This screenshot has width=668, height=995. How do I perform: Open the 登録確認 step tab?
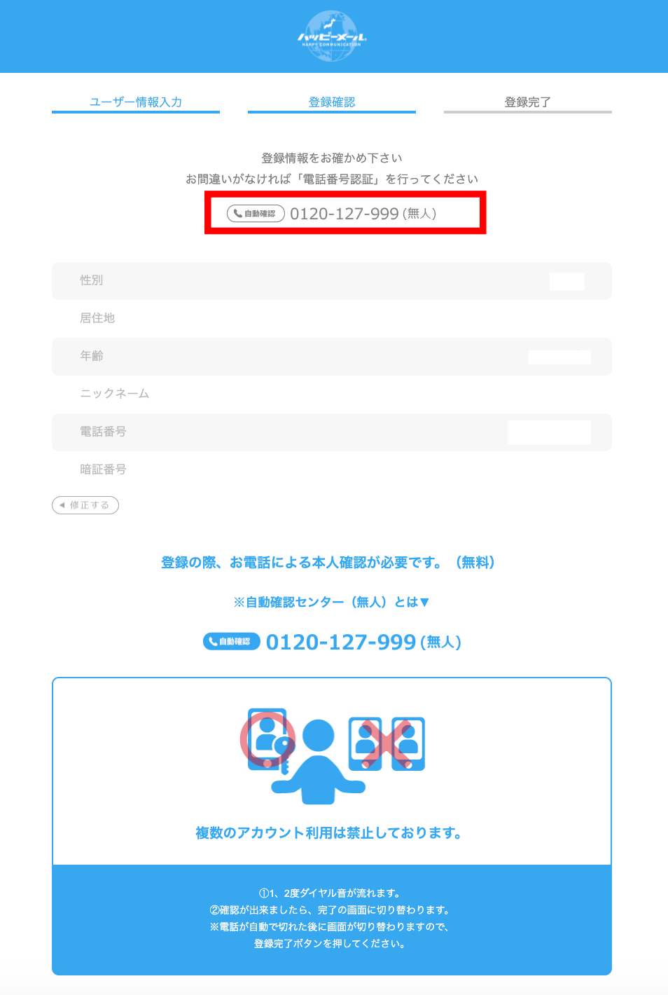tap(332, 102)
